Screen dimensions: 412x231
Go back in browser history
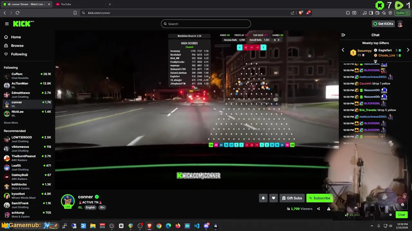point(5,13)
